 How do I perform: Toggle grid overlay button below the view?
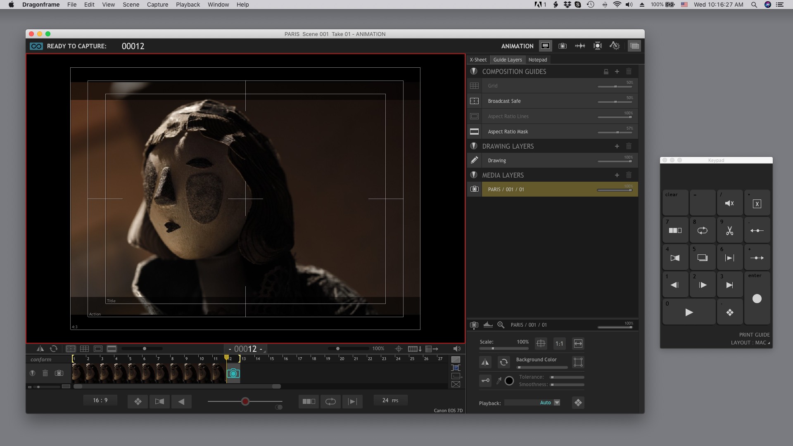tap(84, 349)
